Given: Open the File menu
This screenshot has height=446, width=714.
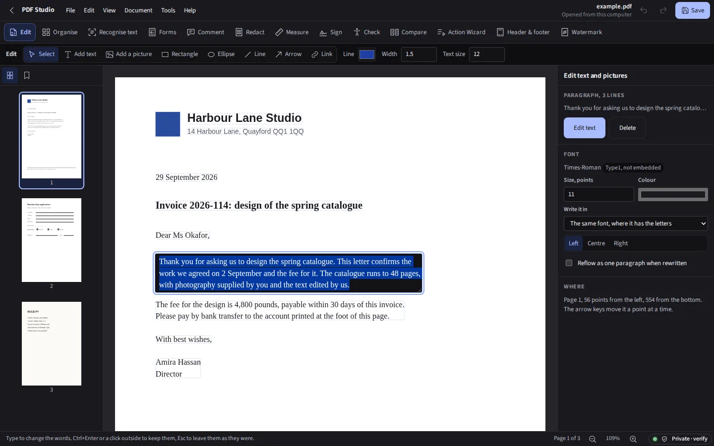Looking at the screenshot, I should click(70, 10).
